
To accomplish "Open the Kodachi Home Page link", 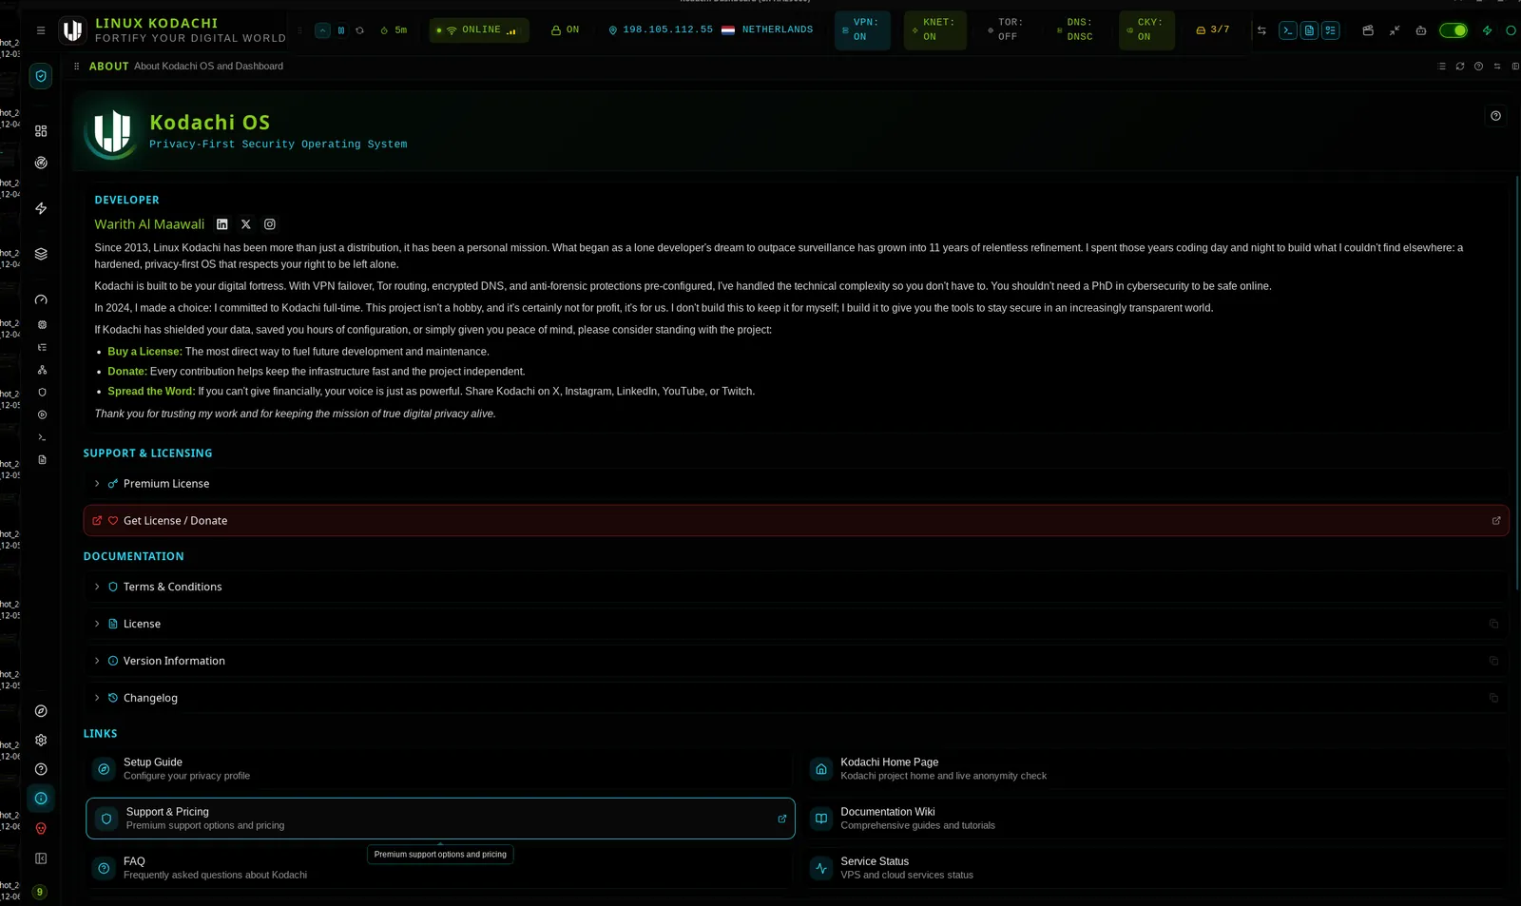I will (x=1157, y=769).
